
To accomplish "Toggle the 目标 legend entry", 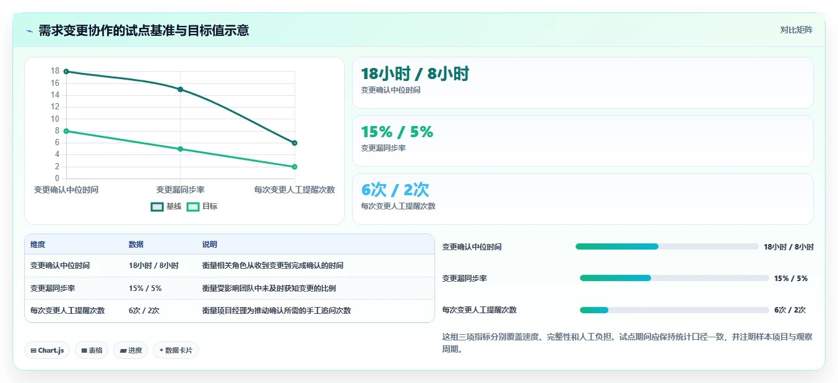I will 202,206.
